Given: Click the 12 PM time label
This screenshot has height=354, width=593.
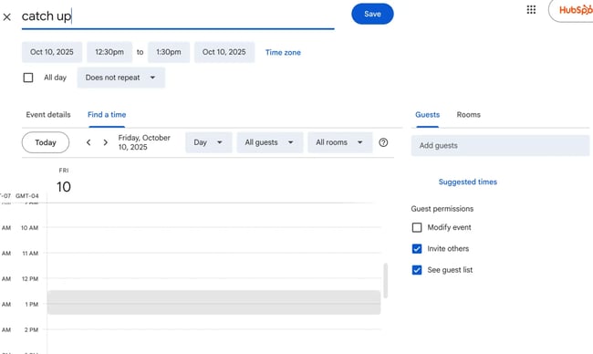Looking at the screenshot, I should point(30,279).
